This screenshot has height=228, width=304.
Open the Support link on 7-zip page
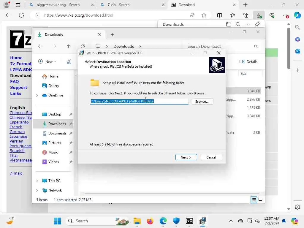(18, 87)
